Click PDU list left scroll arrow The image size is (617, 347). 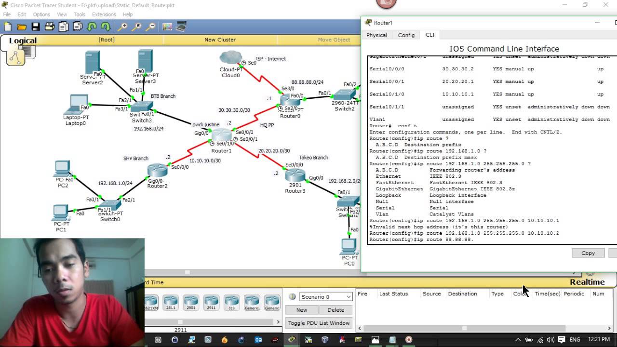[x=359, y=328]
